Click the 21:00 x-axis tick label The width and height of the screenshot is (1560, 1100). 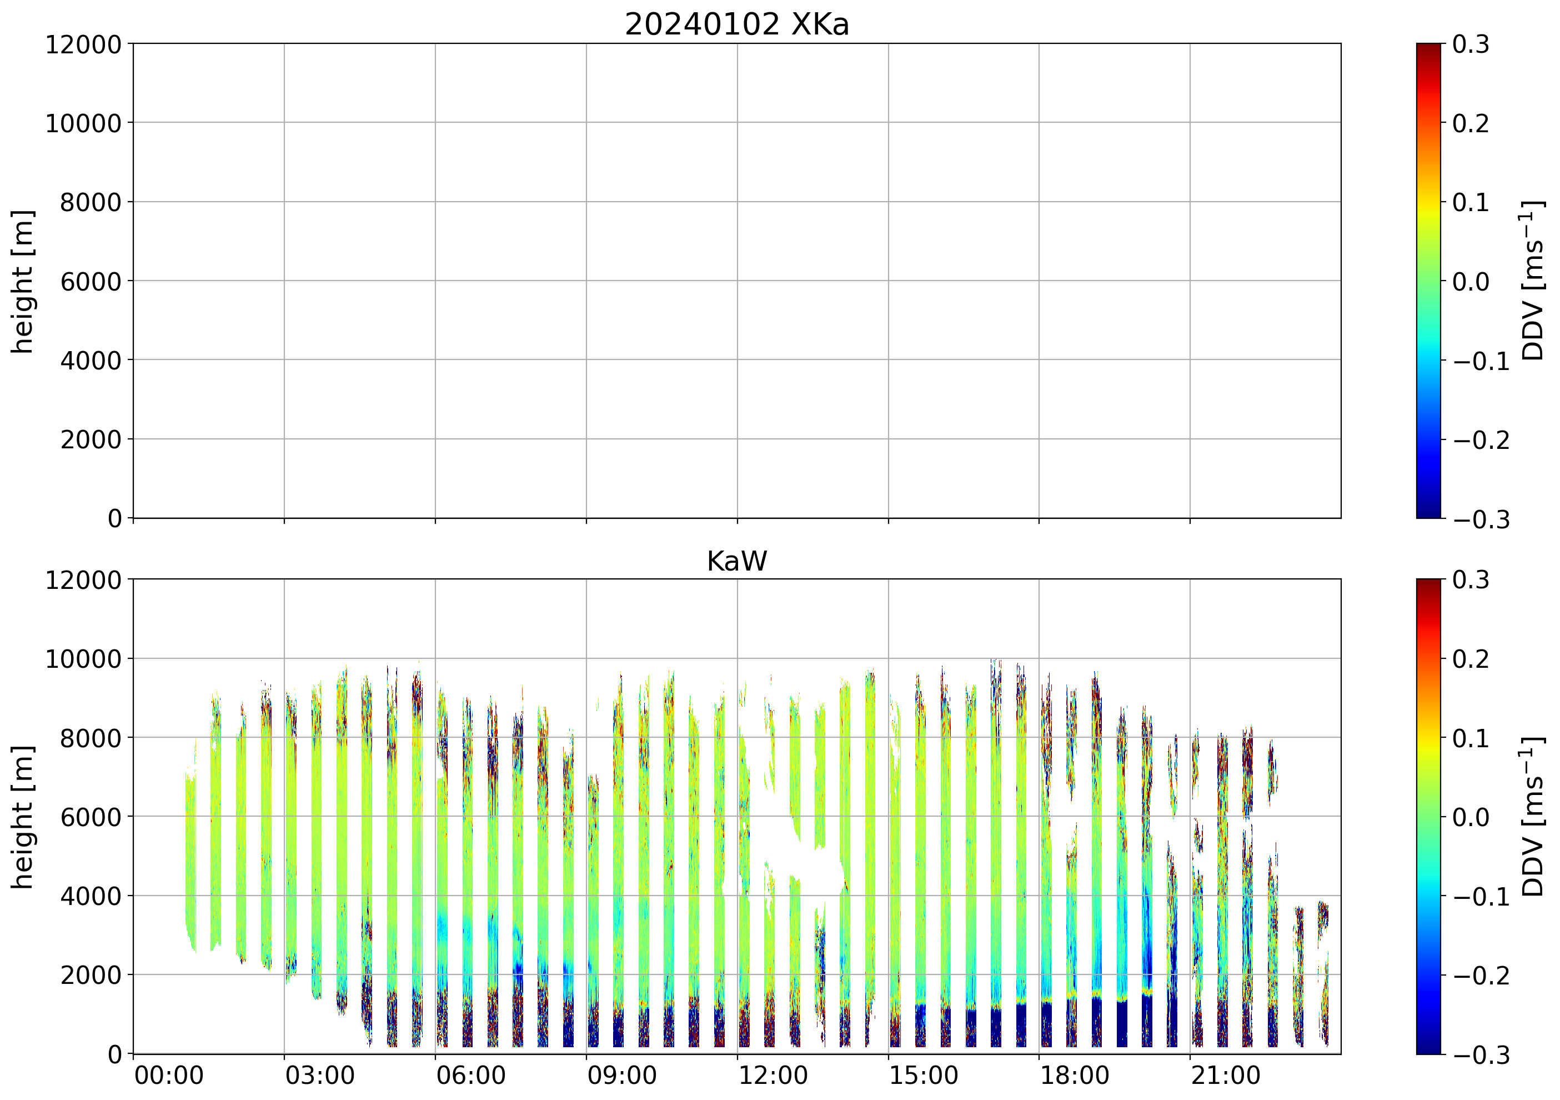1226,1076
